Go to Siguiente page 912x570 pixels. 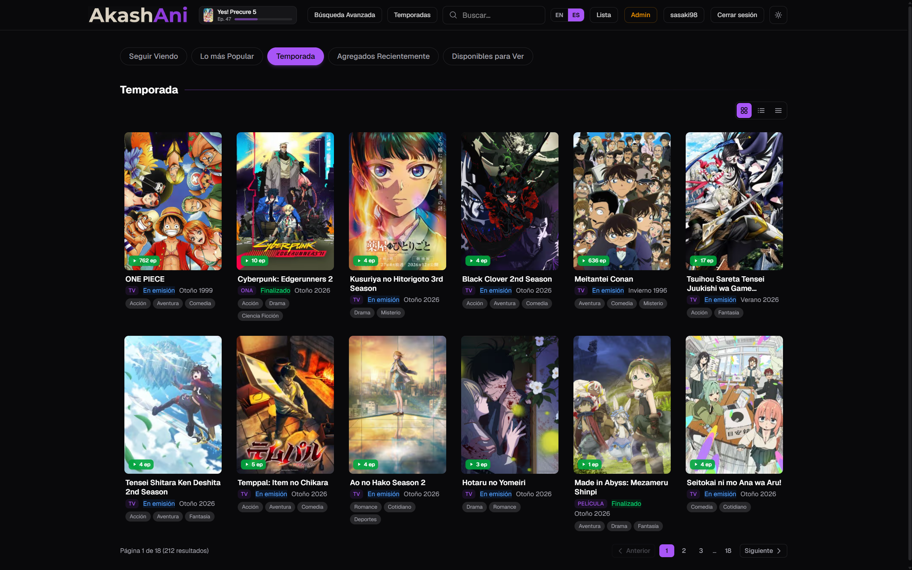[x=763, y=551]
